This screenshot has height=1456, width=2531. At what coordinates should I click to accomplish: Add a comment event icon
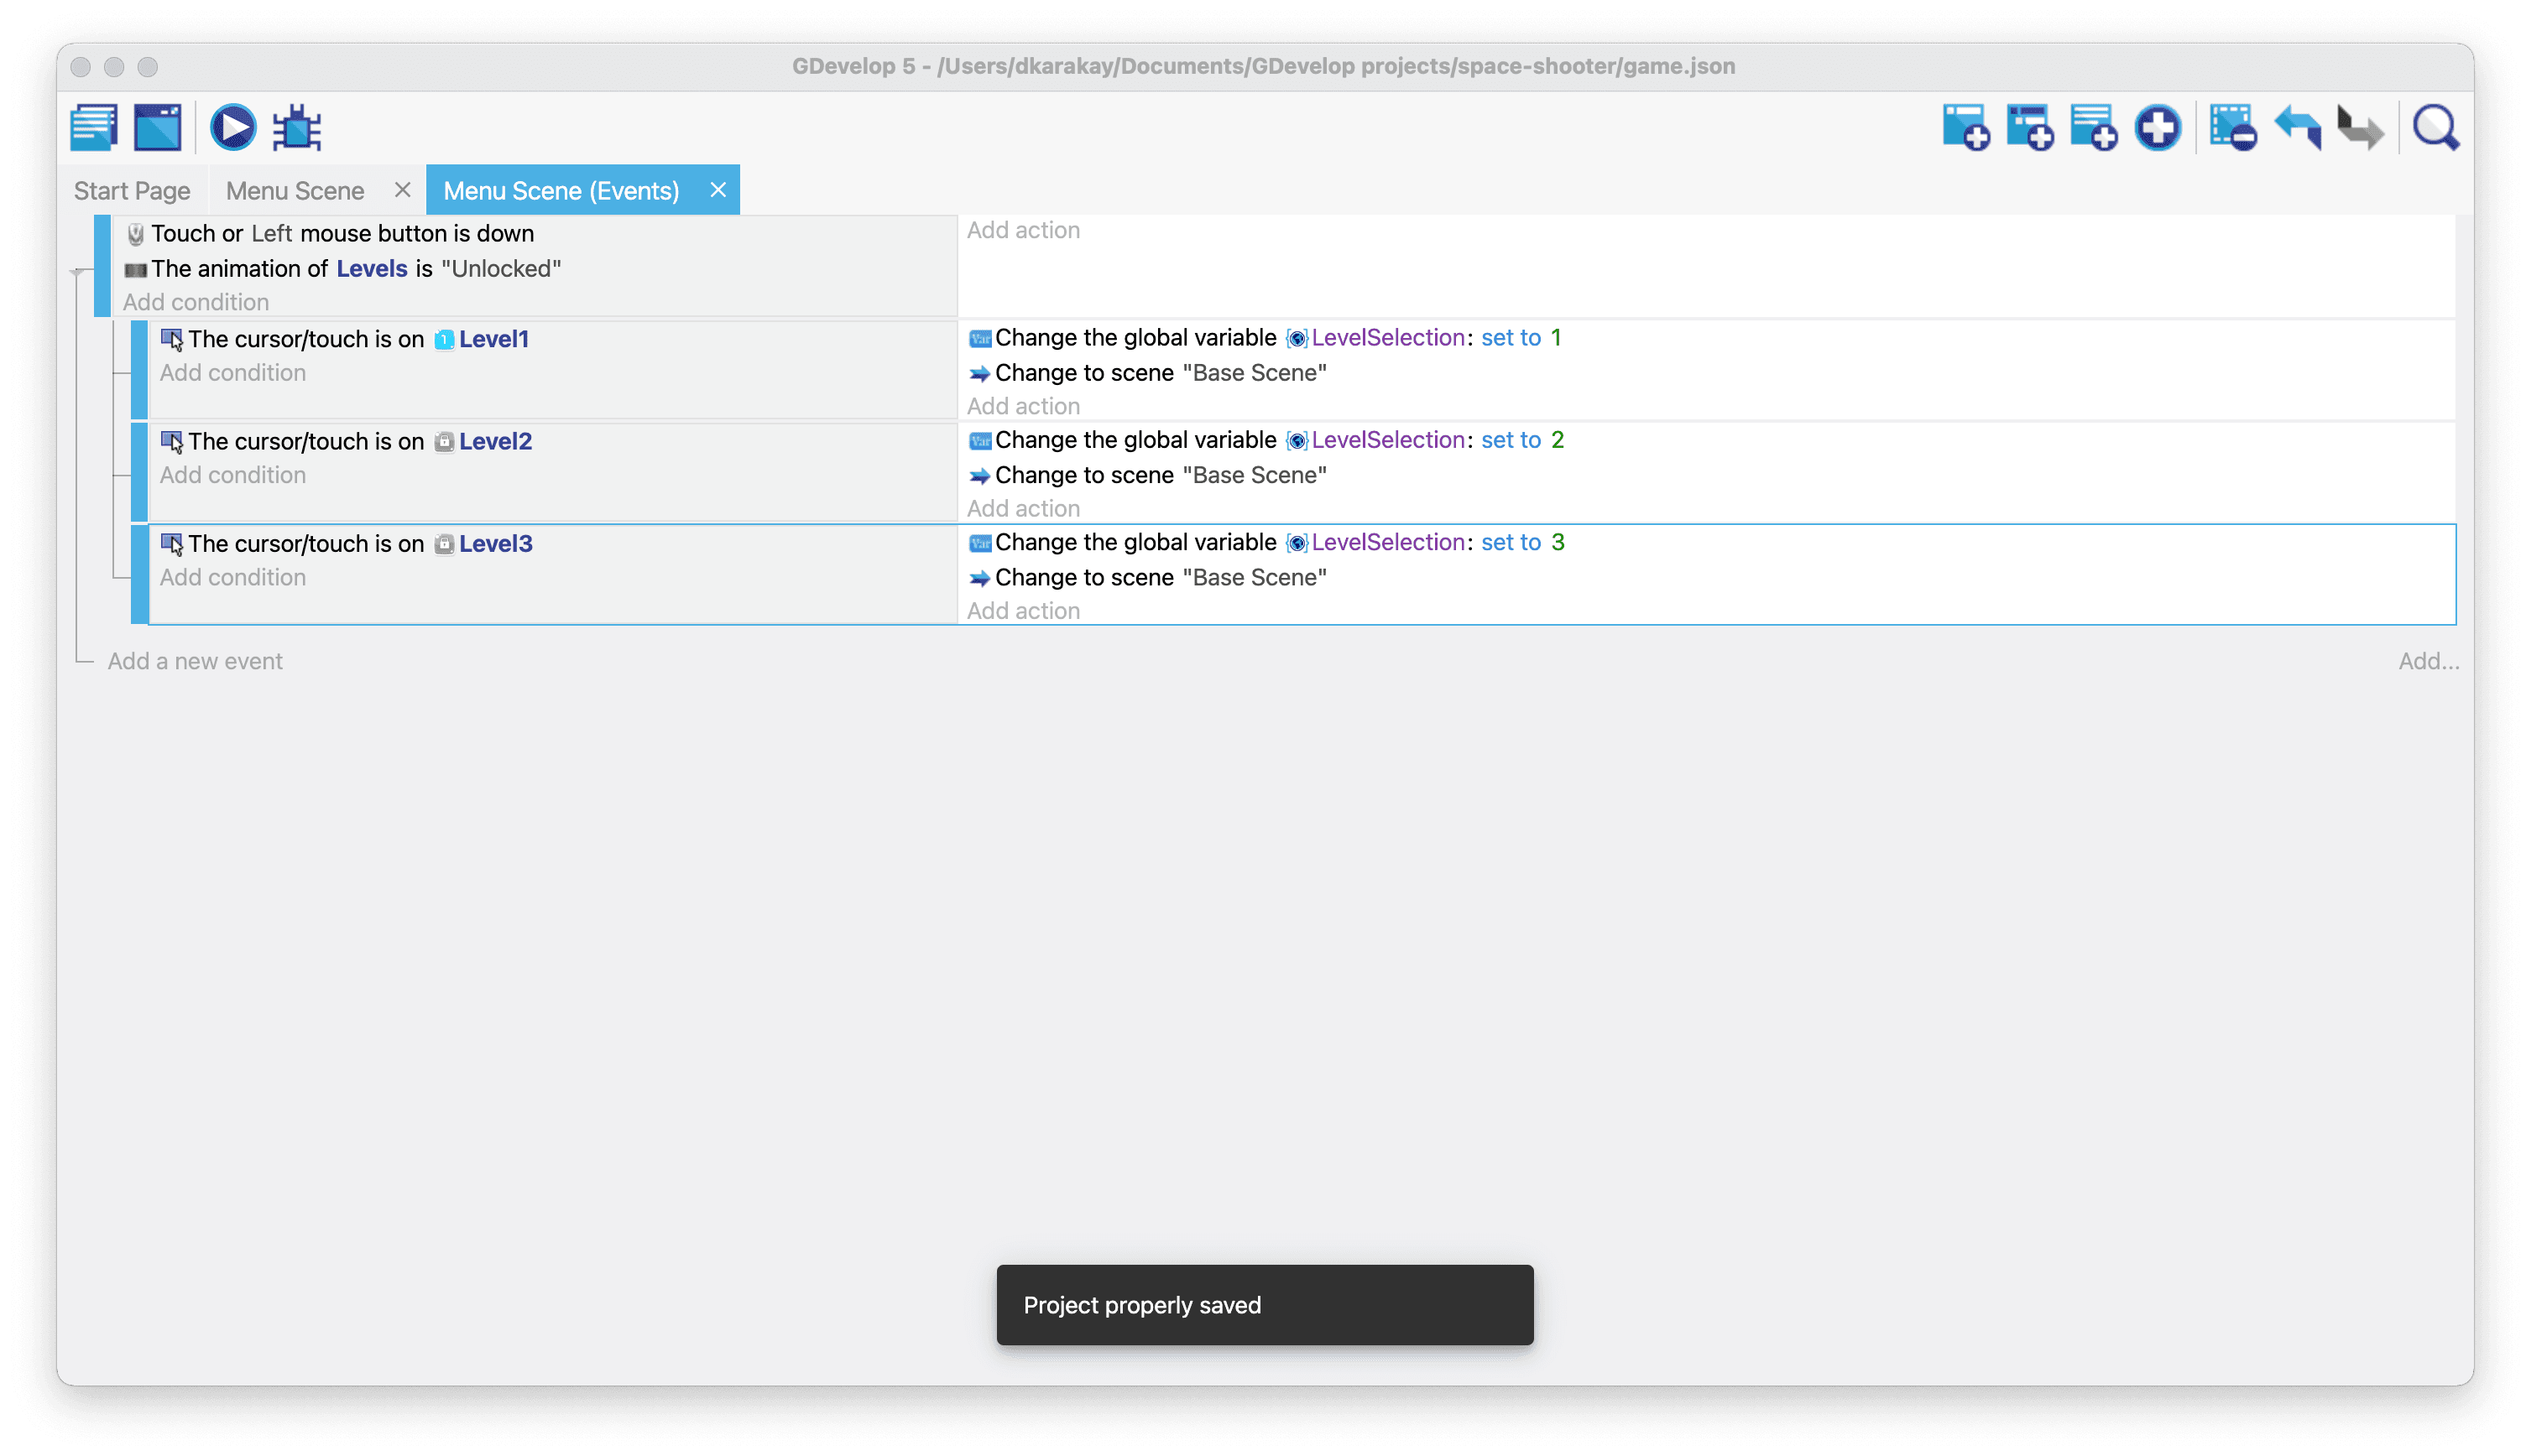click(x=2093, y=128)
